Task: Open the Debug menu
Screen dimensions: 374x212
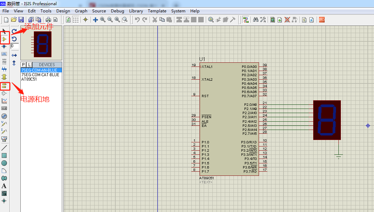Action: (x=117, y=11)
